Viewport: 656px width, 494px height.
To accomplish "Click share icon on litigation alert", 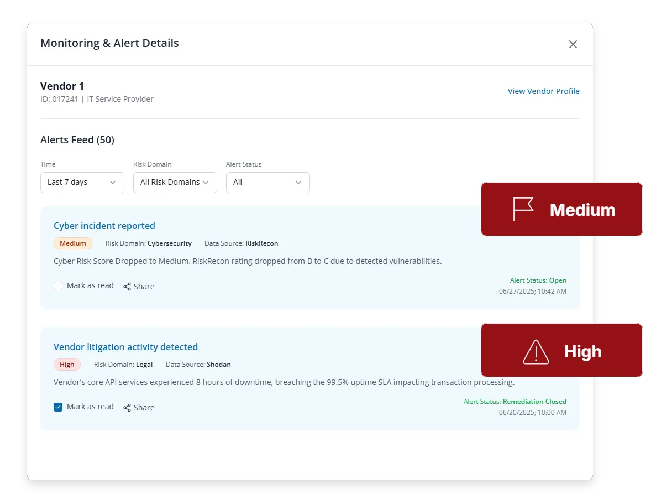I will [x=127, y=408].
